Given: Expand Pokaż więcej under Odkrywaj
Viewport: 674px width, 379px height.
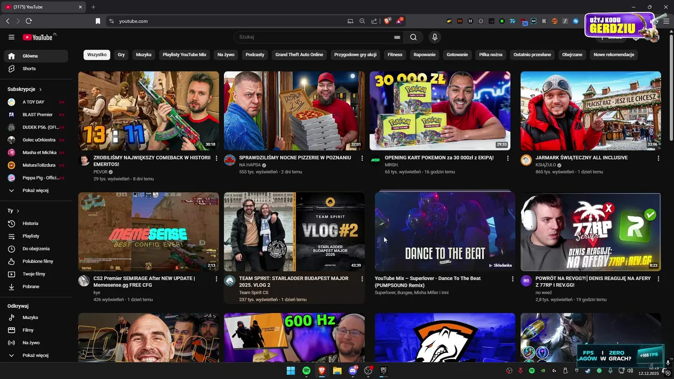Looking at the screenshot, I should 36,355.
